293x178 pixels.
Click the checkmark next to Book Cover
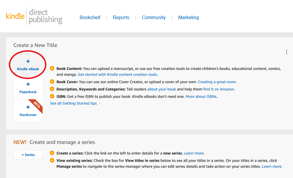(52, 82)
